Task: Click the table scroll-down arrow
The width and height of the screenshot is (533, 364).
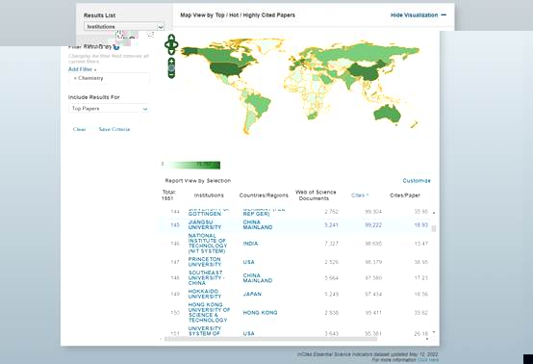Action: pos(434,331)
